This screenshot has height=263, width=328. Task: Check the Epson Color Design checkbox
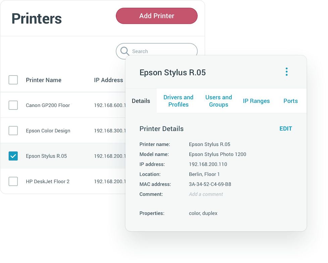pos(13,131)
